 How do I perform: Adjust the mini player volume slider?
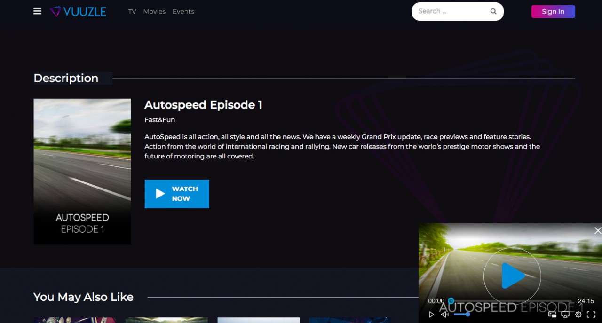[x=461, y=314]
